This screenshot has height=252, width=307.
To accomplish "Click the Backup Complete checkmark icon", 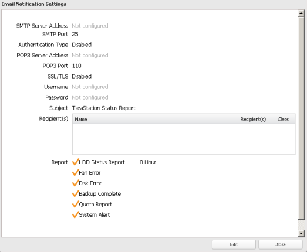I will (75, 193).
